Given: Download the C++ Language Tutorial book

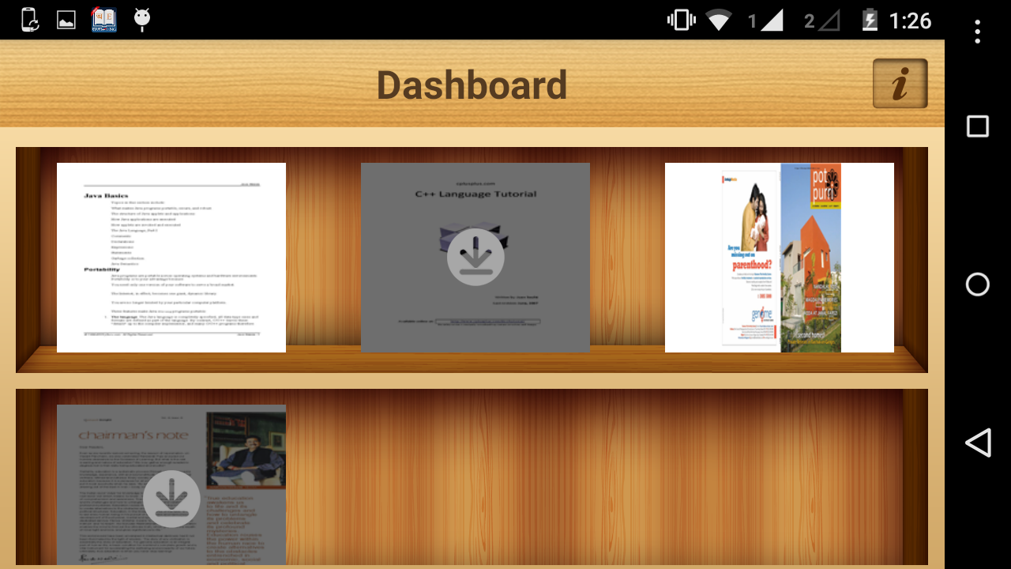Looking at the screenshot, I should point(475,257).
